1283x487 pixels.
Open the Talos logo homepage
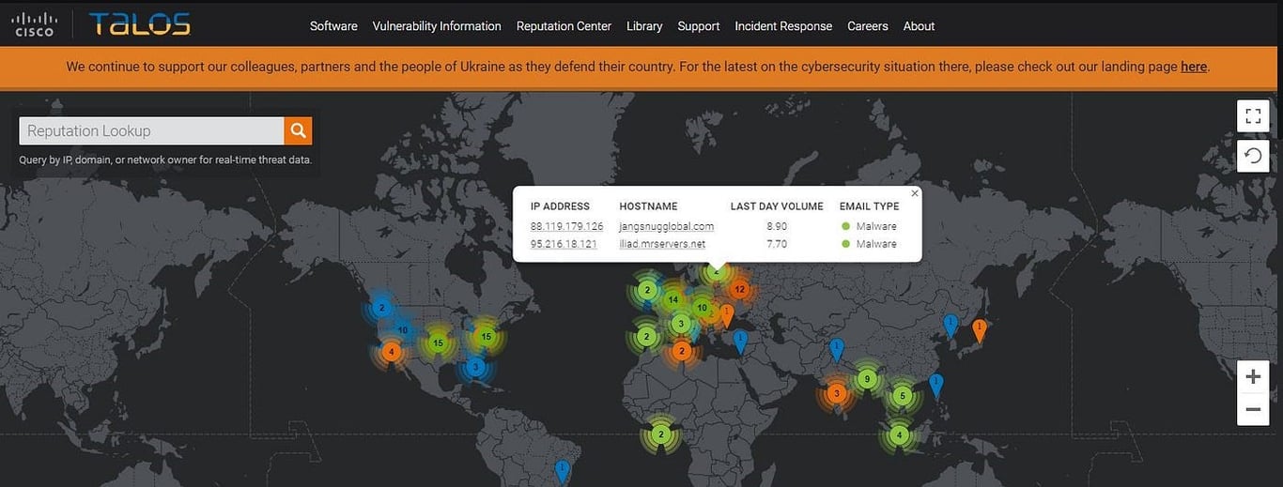click(140, 24)
